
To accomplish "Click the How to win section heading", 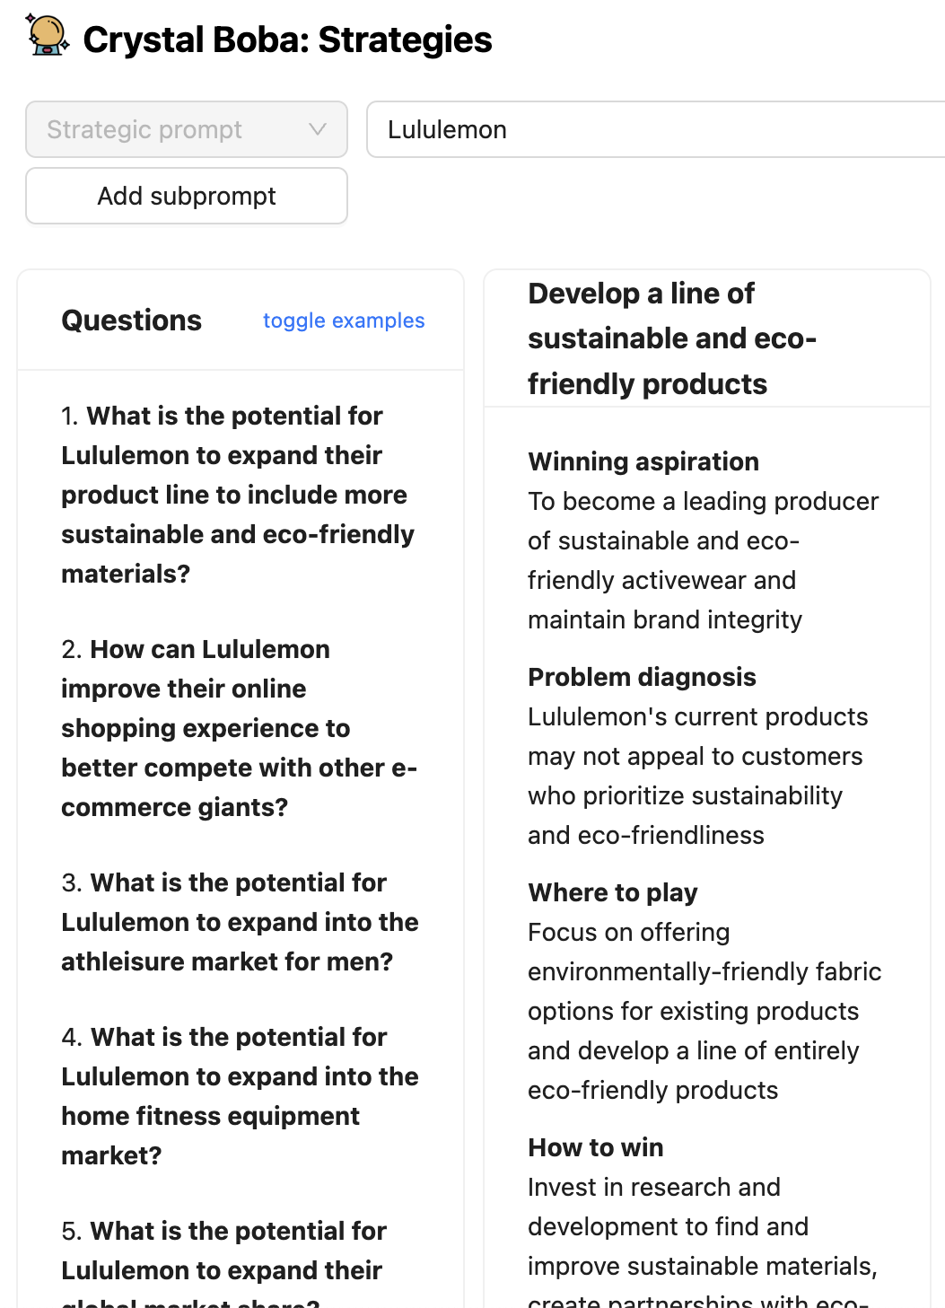I will pyautogui.click(x=596, y=1147).
